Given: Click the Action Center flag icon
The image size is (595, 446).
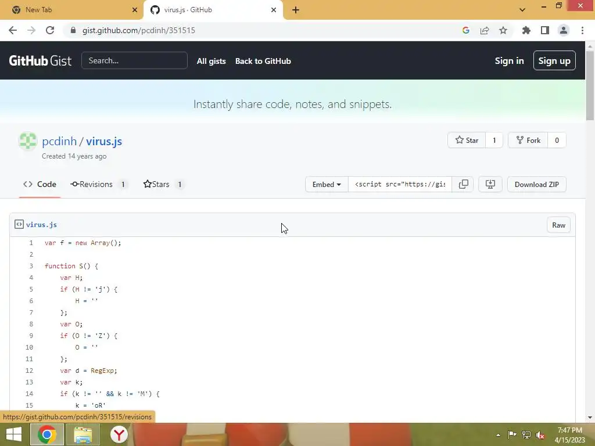Looking at the screenshot, I should (512, 434).
